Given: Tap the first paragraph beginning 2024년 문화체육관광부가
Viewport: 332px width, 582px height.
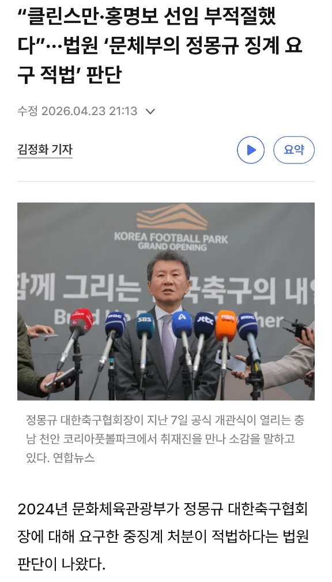Looking at the screenshot, I should 163,537.
